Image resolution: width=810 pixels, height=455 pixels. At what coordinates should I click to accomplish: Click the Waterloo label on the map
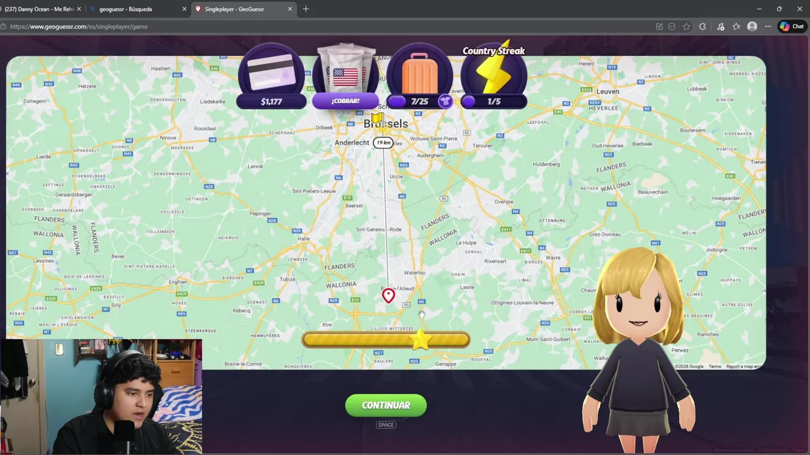coord(414,273)
